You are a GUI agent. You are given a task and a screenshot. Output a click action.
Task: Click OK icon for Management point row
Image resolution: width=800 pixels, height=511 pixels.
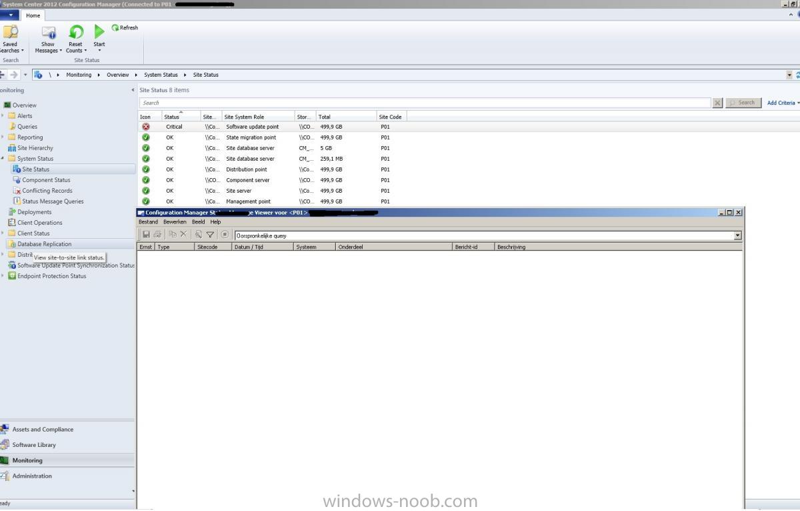tap(146, 201)
